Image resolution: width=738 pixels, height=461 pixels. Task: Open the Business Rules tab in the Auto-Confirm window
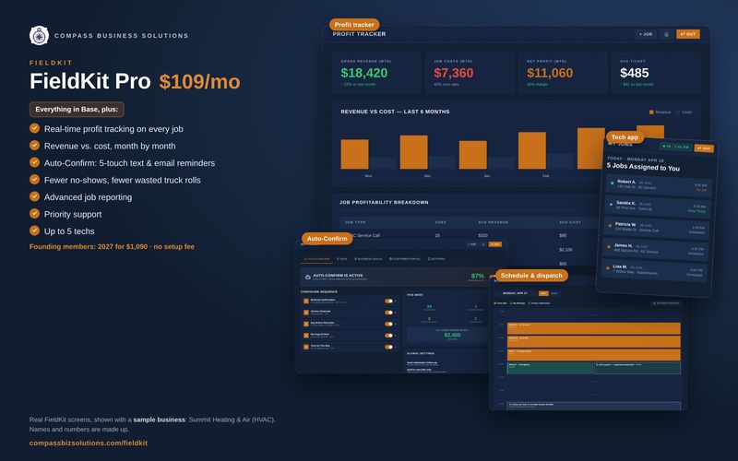click(x=368, y=259)
